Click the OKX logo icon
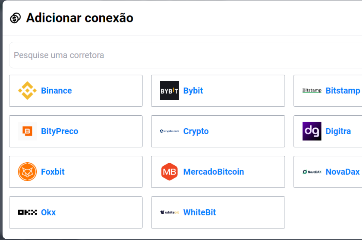This screenshot has width=362, height=240. [x=27, y=212]
